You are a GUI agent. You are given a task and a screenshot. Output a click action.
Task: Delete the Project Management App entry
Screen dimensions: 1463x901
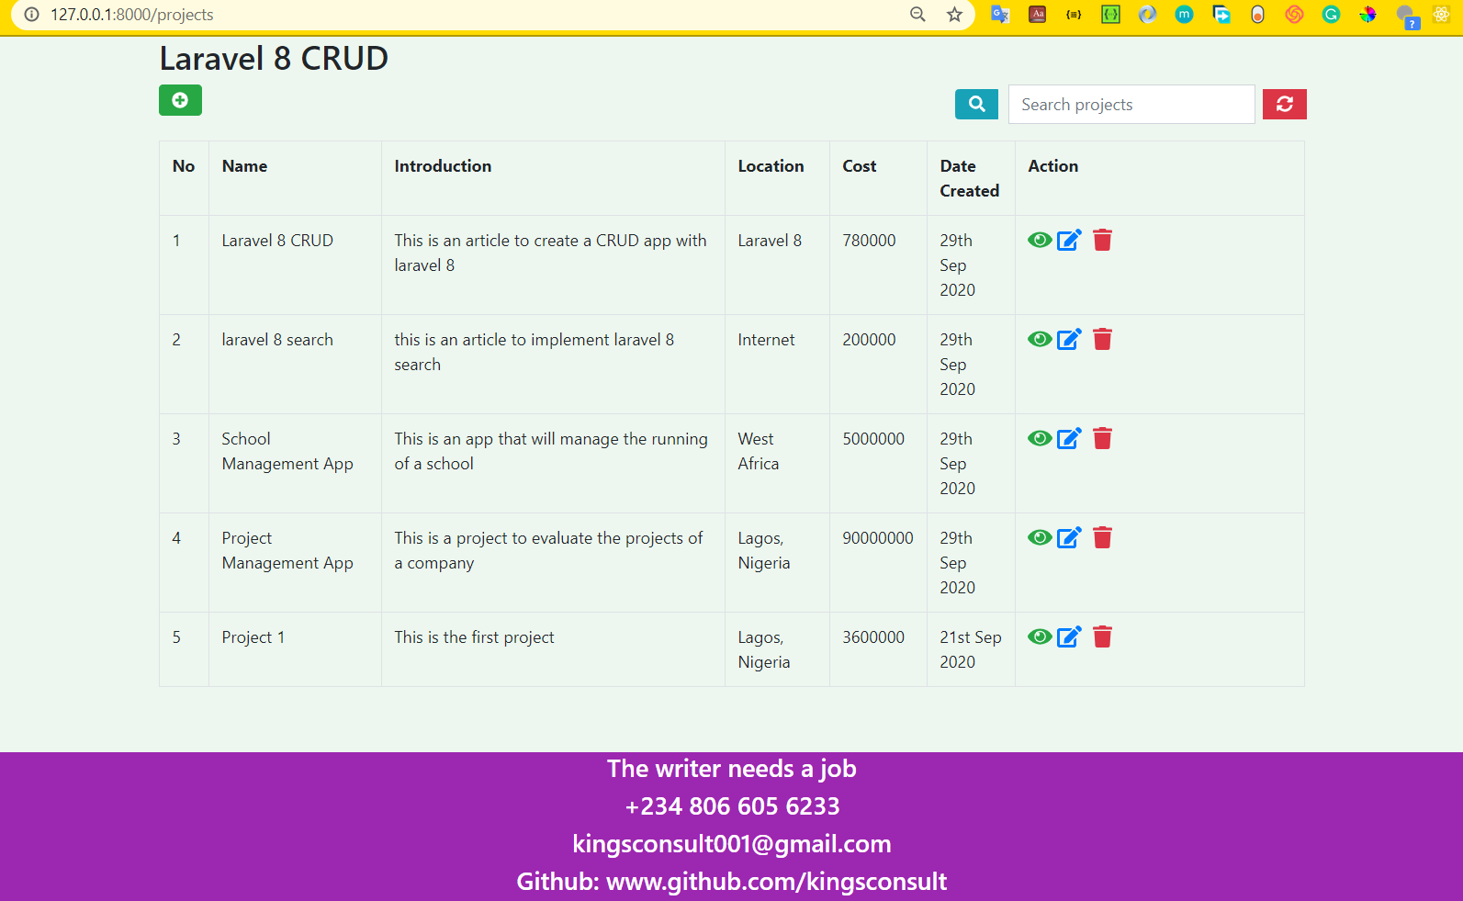1103,537
